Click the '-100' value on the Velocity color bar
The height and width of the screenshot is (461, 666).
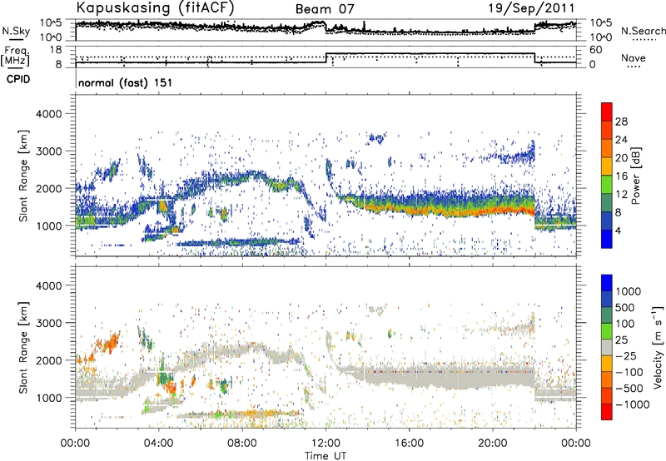point(629,372)
